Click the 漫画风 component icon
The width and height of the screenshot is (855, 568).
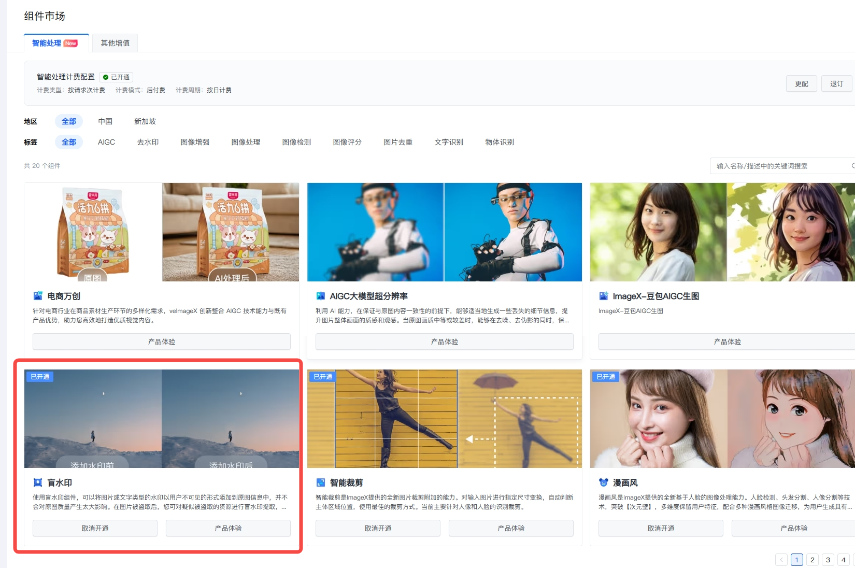(x=604, y=482)
